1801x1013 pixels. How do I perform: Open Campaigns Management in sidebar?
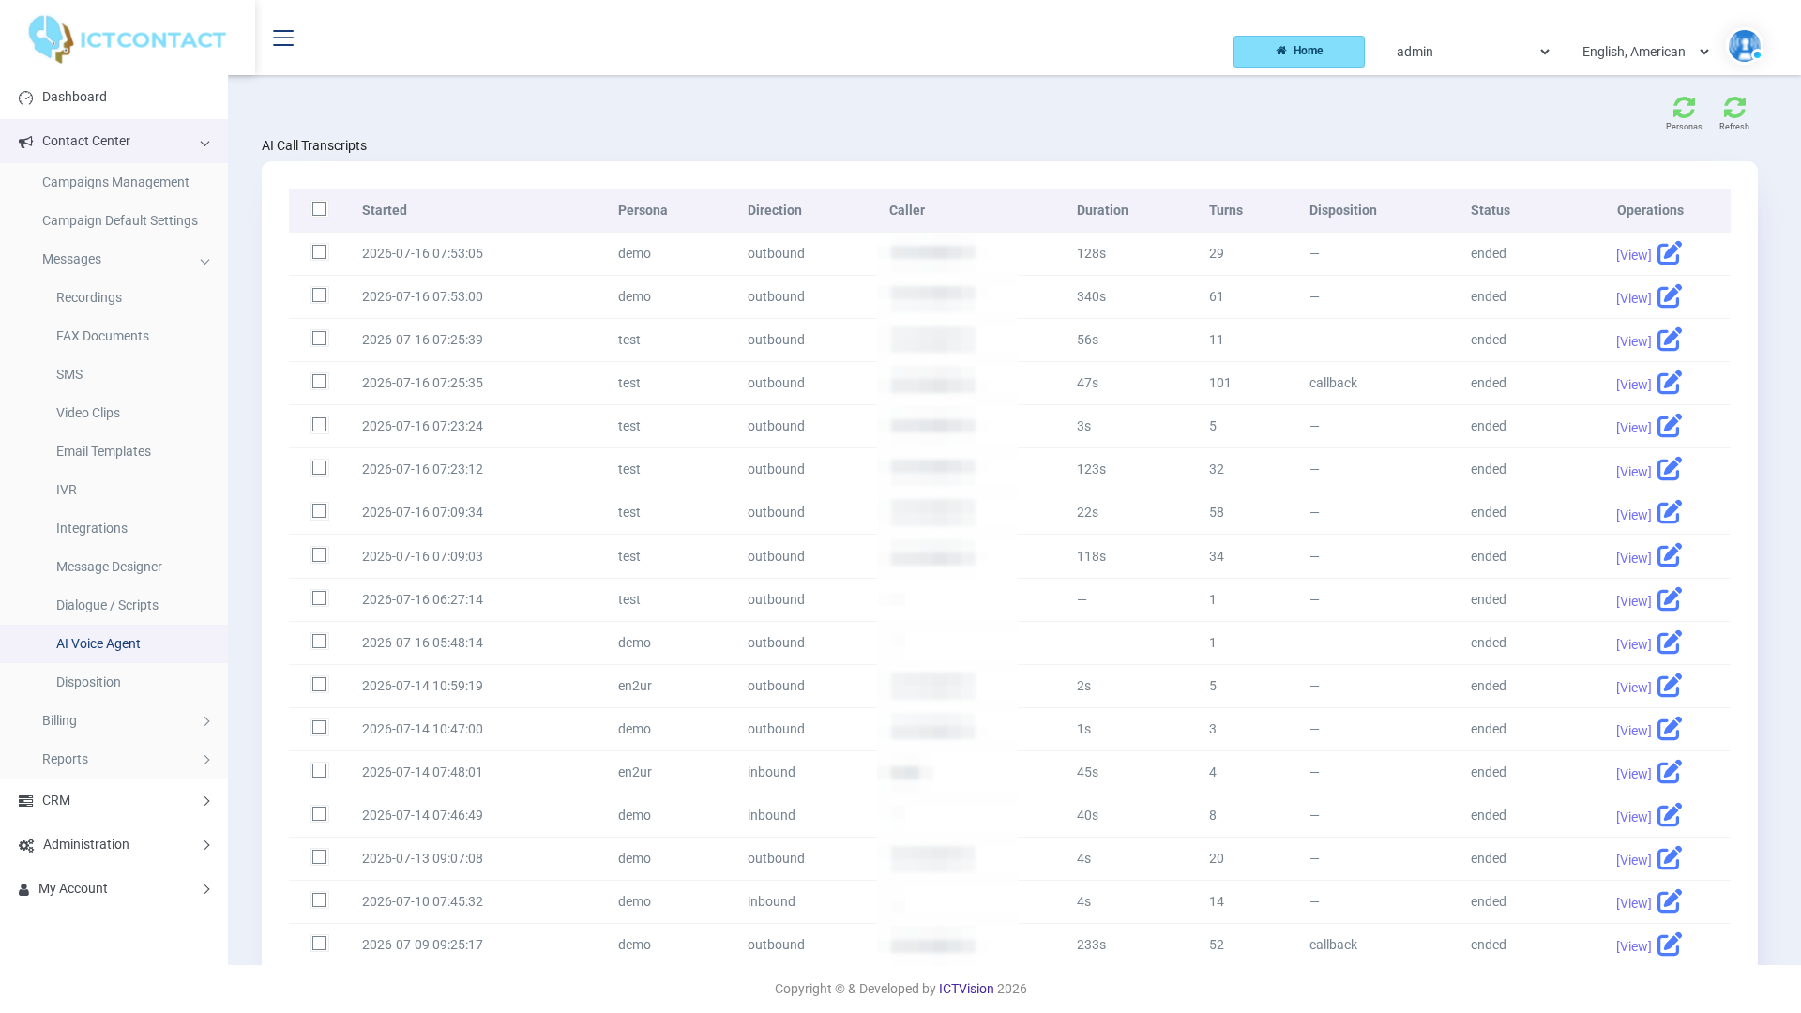(115, 183)
